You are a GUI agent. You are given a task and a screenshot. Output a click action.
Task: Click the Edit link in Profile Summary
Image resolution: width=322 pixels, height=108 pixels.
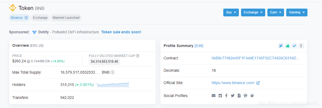click(199, 46)
